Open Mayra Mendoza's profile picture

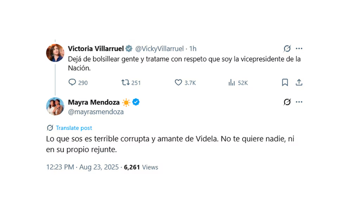point(55,107)
